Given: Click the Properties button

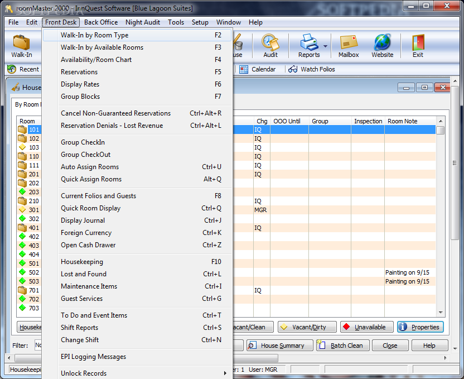Looking at the screenshot, I should coord(420,327).
